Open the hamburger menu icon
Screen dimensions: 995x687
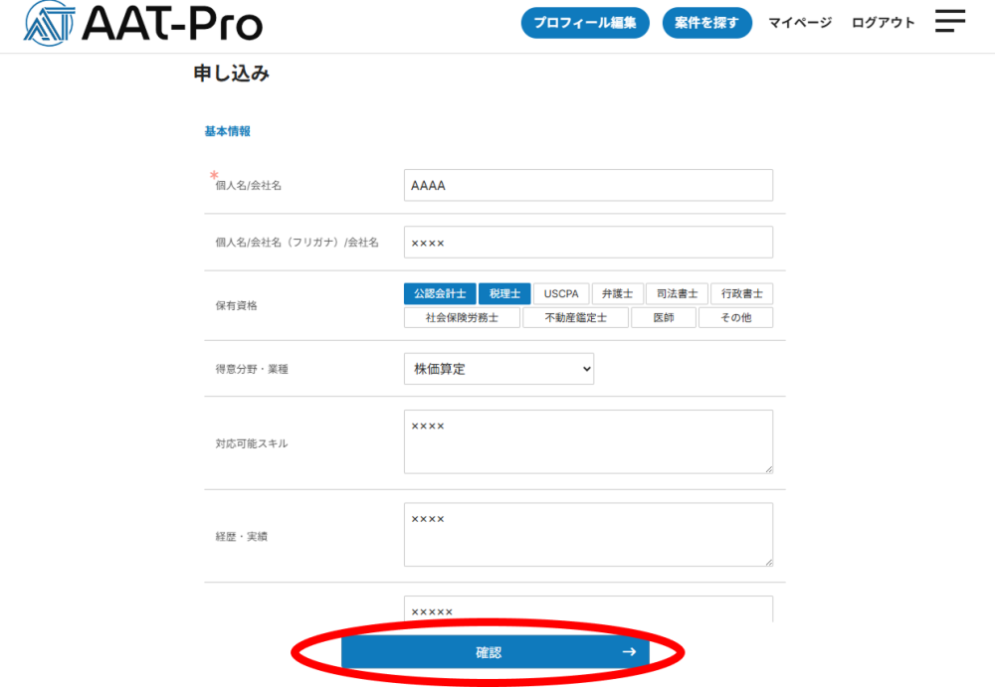[950, 21]
